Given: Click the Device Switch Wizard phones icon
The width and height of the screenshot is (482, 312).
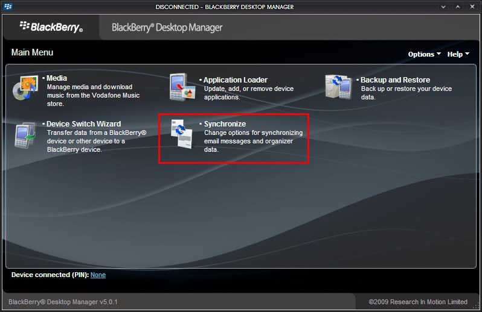Looking at the screenshot, I should pyautogui.click(x=25, y=135).
